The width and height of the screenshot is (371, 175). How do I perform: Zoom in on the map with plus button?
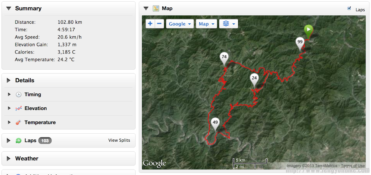(150, 24)
